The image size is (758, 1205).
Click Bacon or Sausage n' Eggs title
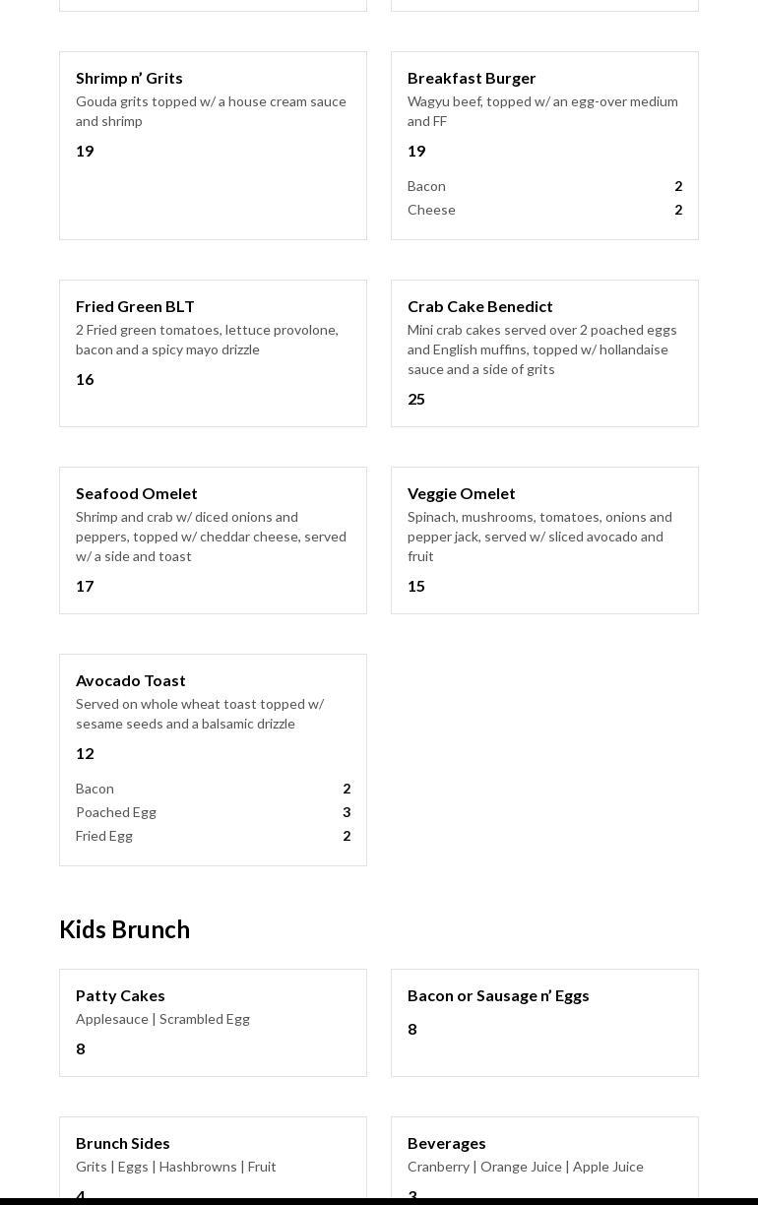tap(498, 995)
